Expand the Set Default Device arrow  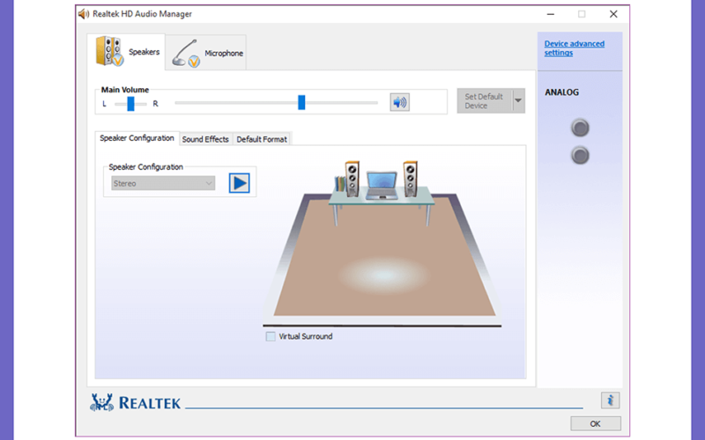pos(518,100)
